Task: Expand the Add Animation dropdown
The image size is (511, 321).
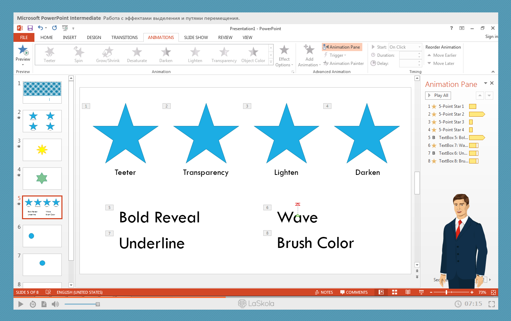Action: click(309, 56)
